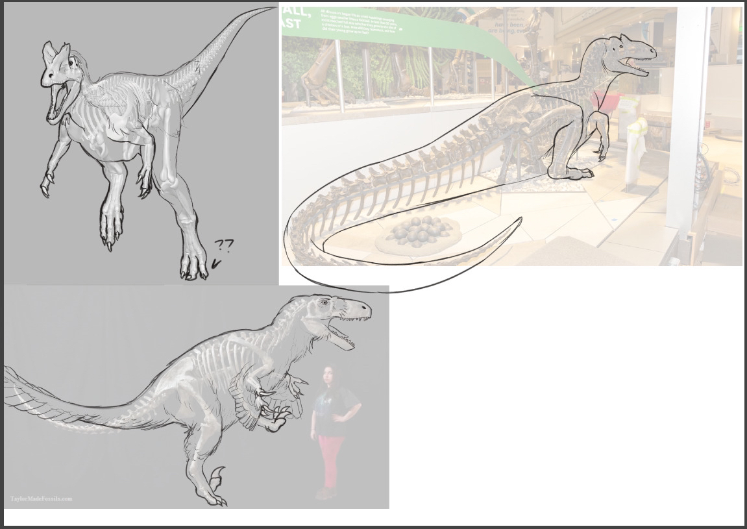Click the egg nest in the museum photo
The image size is (747, 529).
pyautogui.click(x=418, y=234)
